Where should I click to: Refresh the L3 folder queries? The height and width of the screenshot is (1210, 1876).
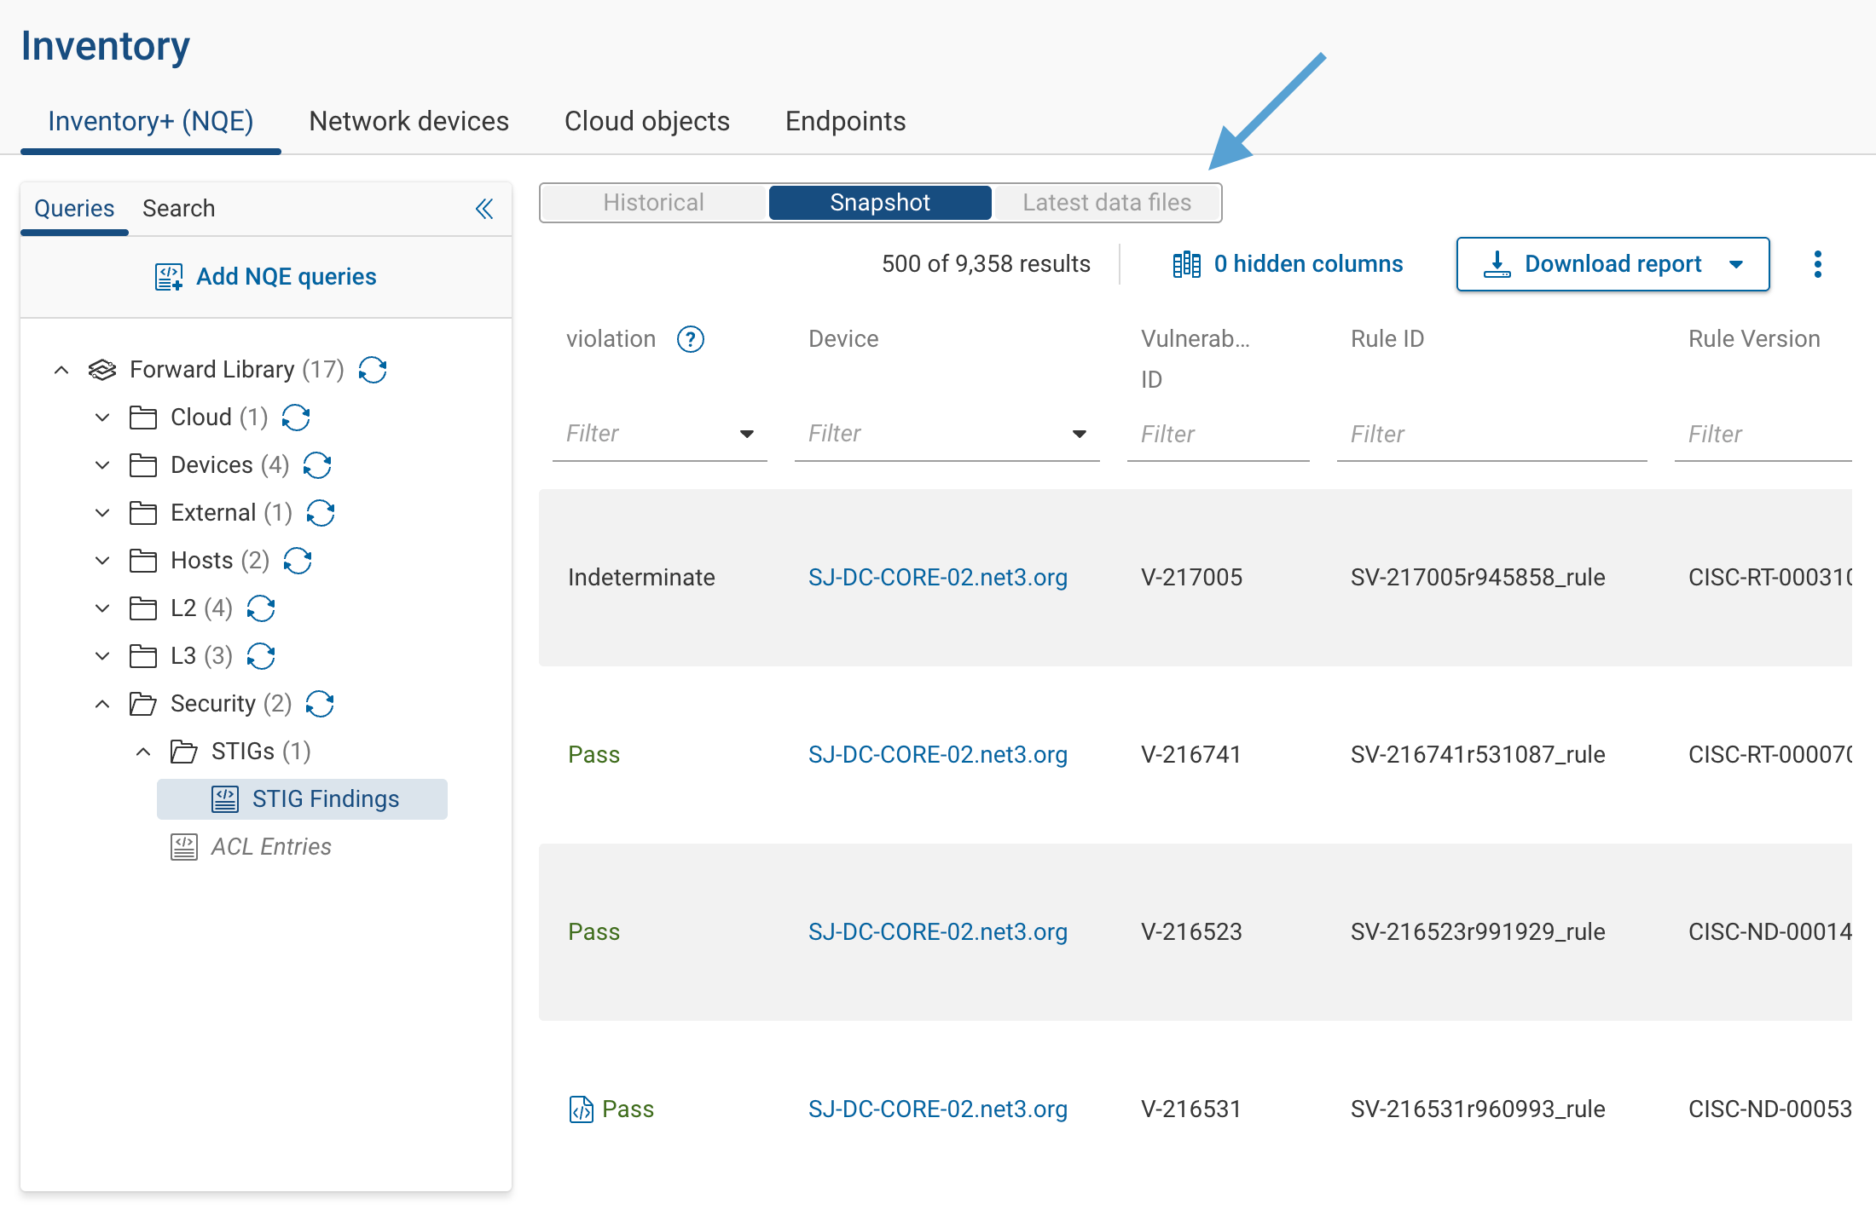click(261, 656)
